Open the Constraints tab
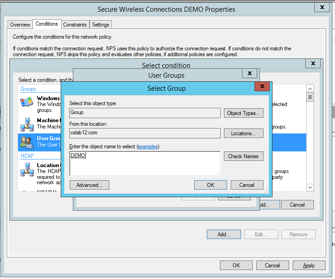The width and height of the screenshot is (335, 279). [75, 25]
